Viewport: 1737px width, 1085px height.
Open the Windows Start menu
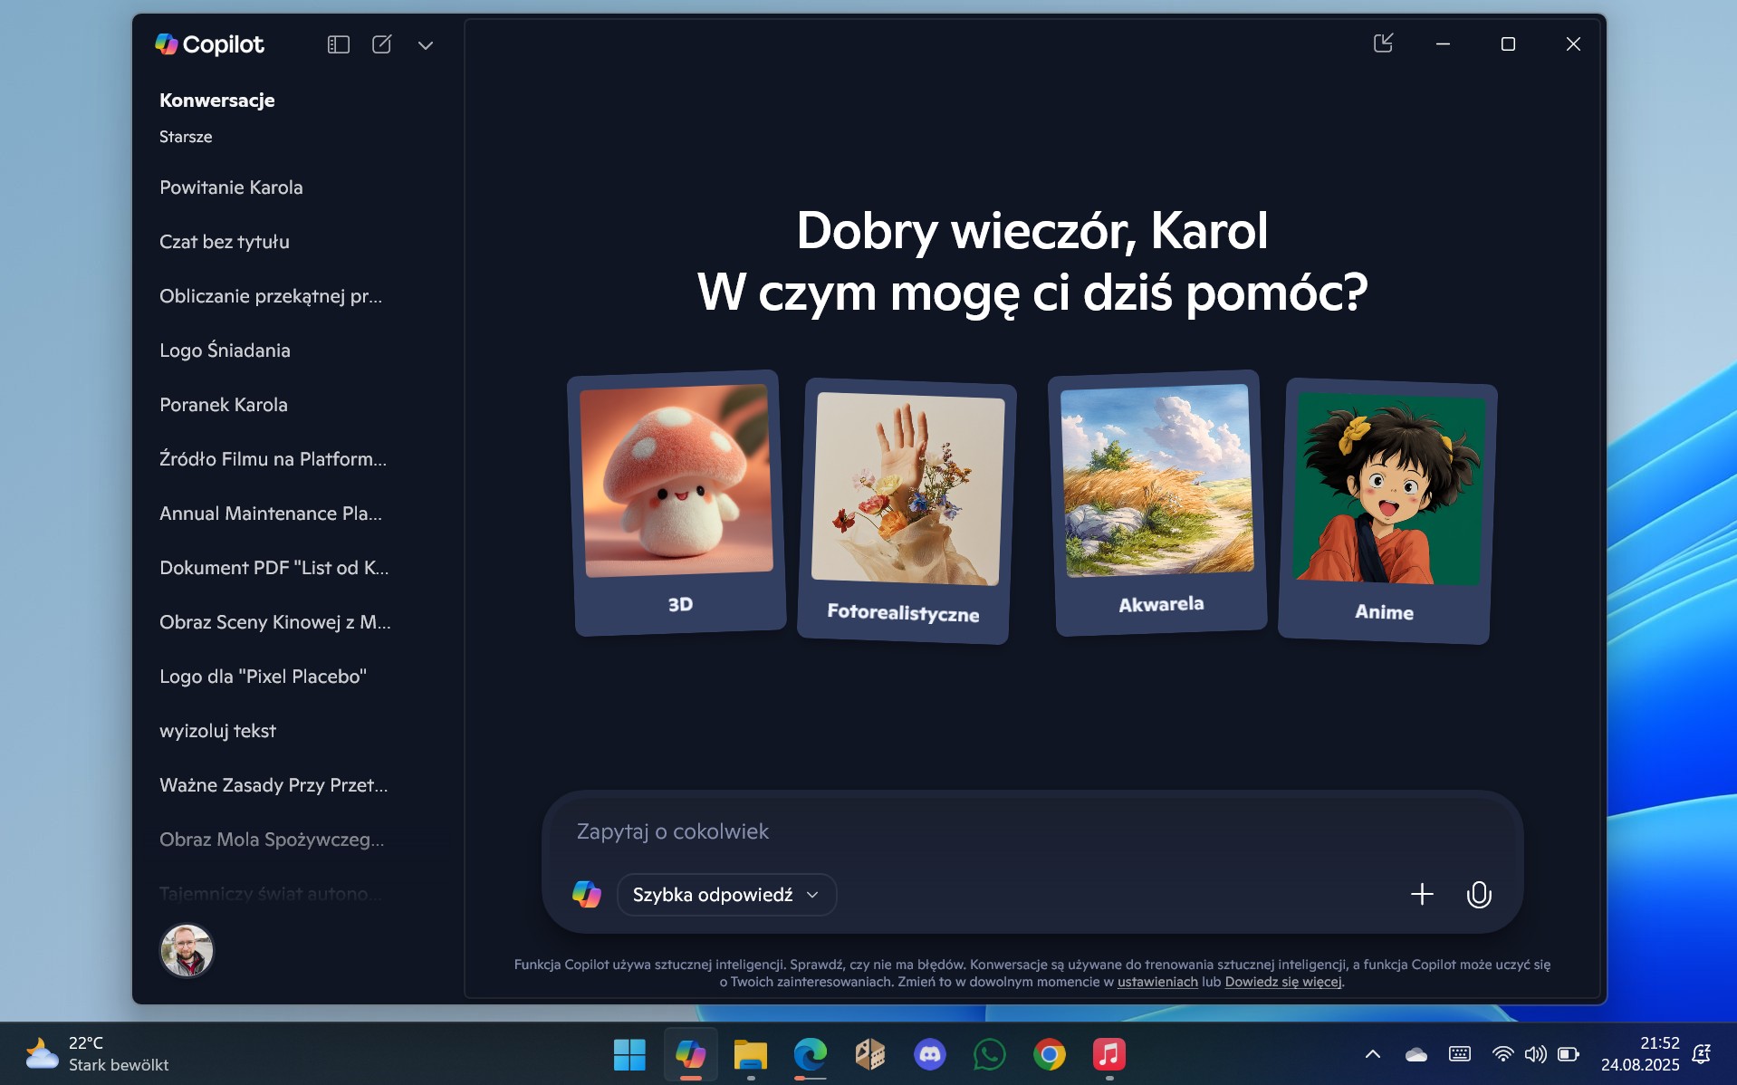(x=629, y=1054)
